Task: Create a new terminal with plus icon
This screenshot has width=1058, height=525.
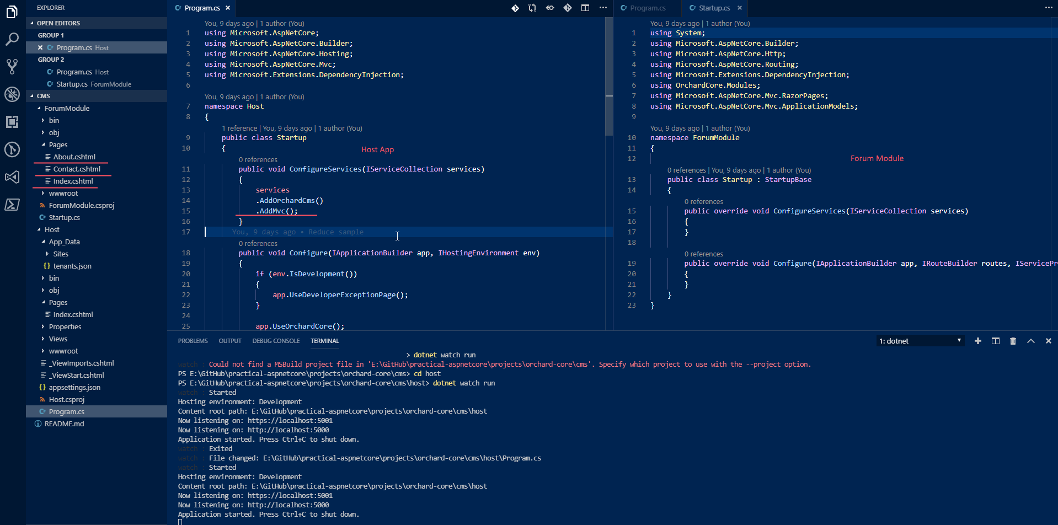Action: (978, 341)
